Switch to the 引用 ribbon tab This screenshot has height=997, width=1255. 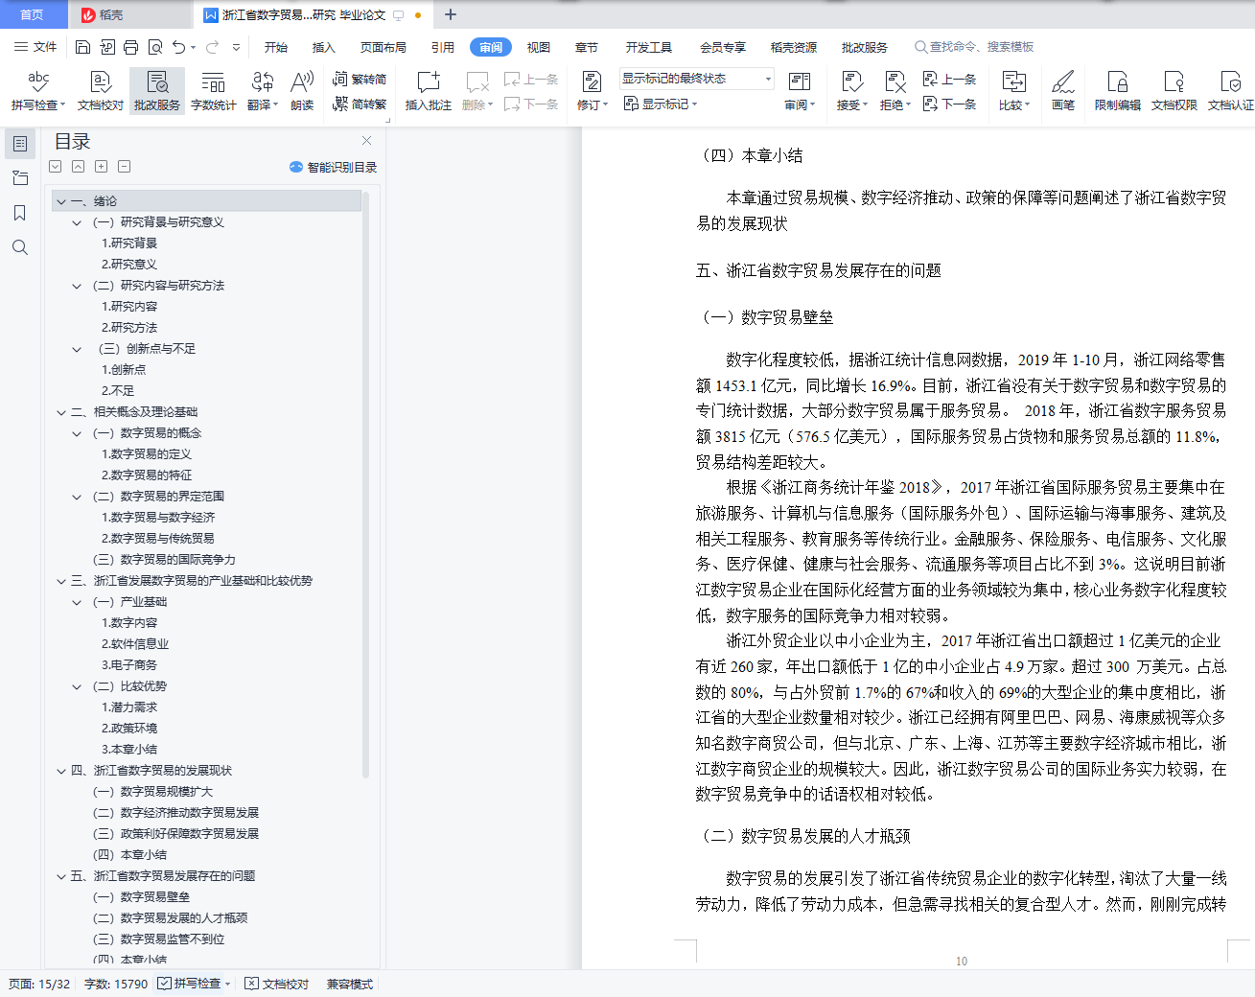[443, 47]
